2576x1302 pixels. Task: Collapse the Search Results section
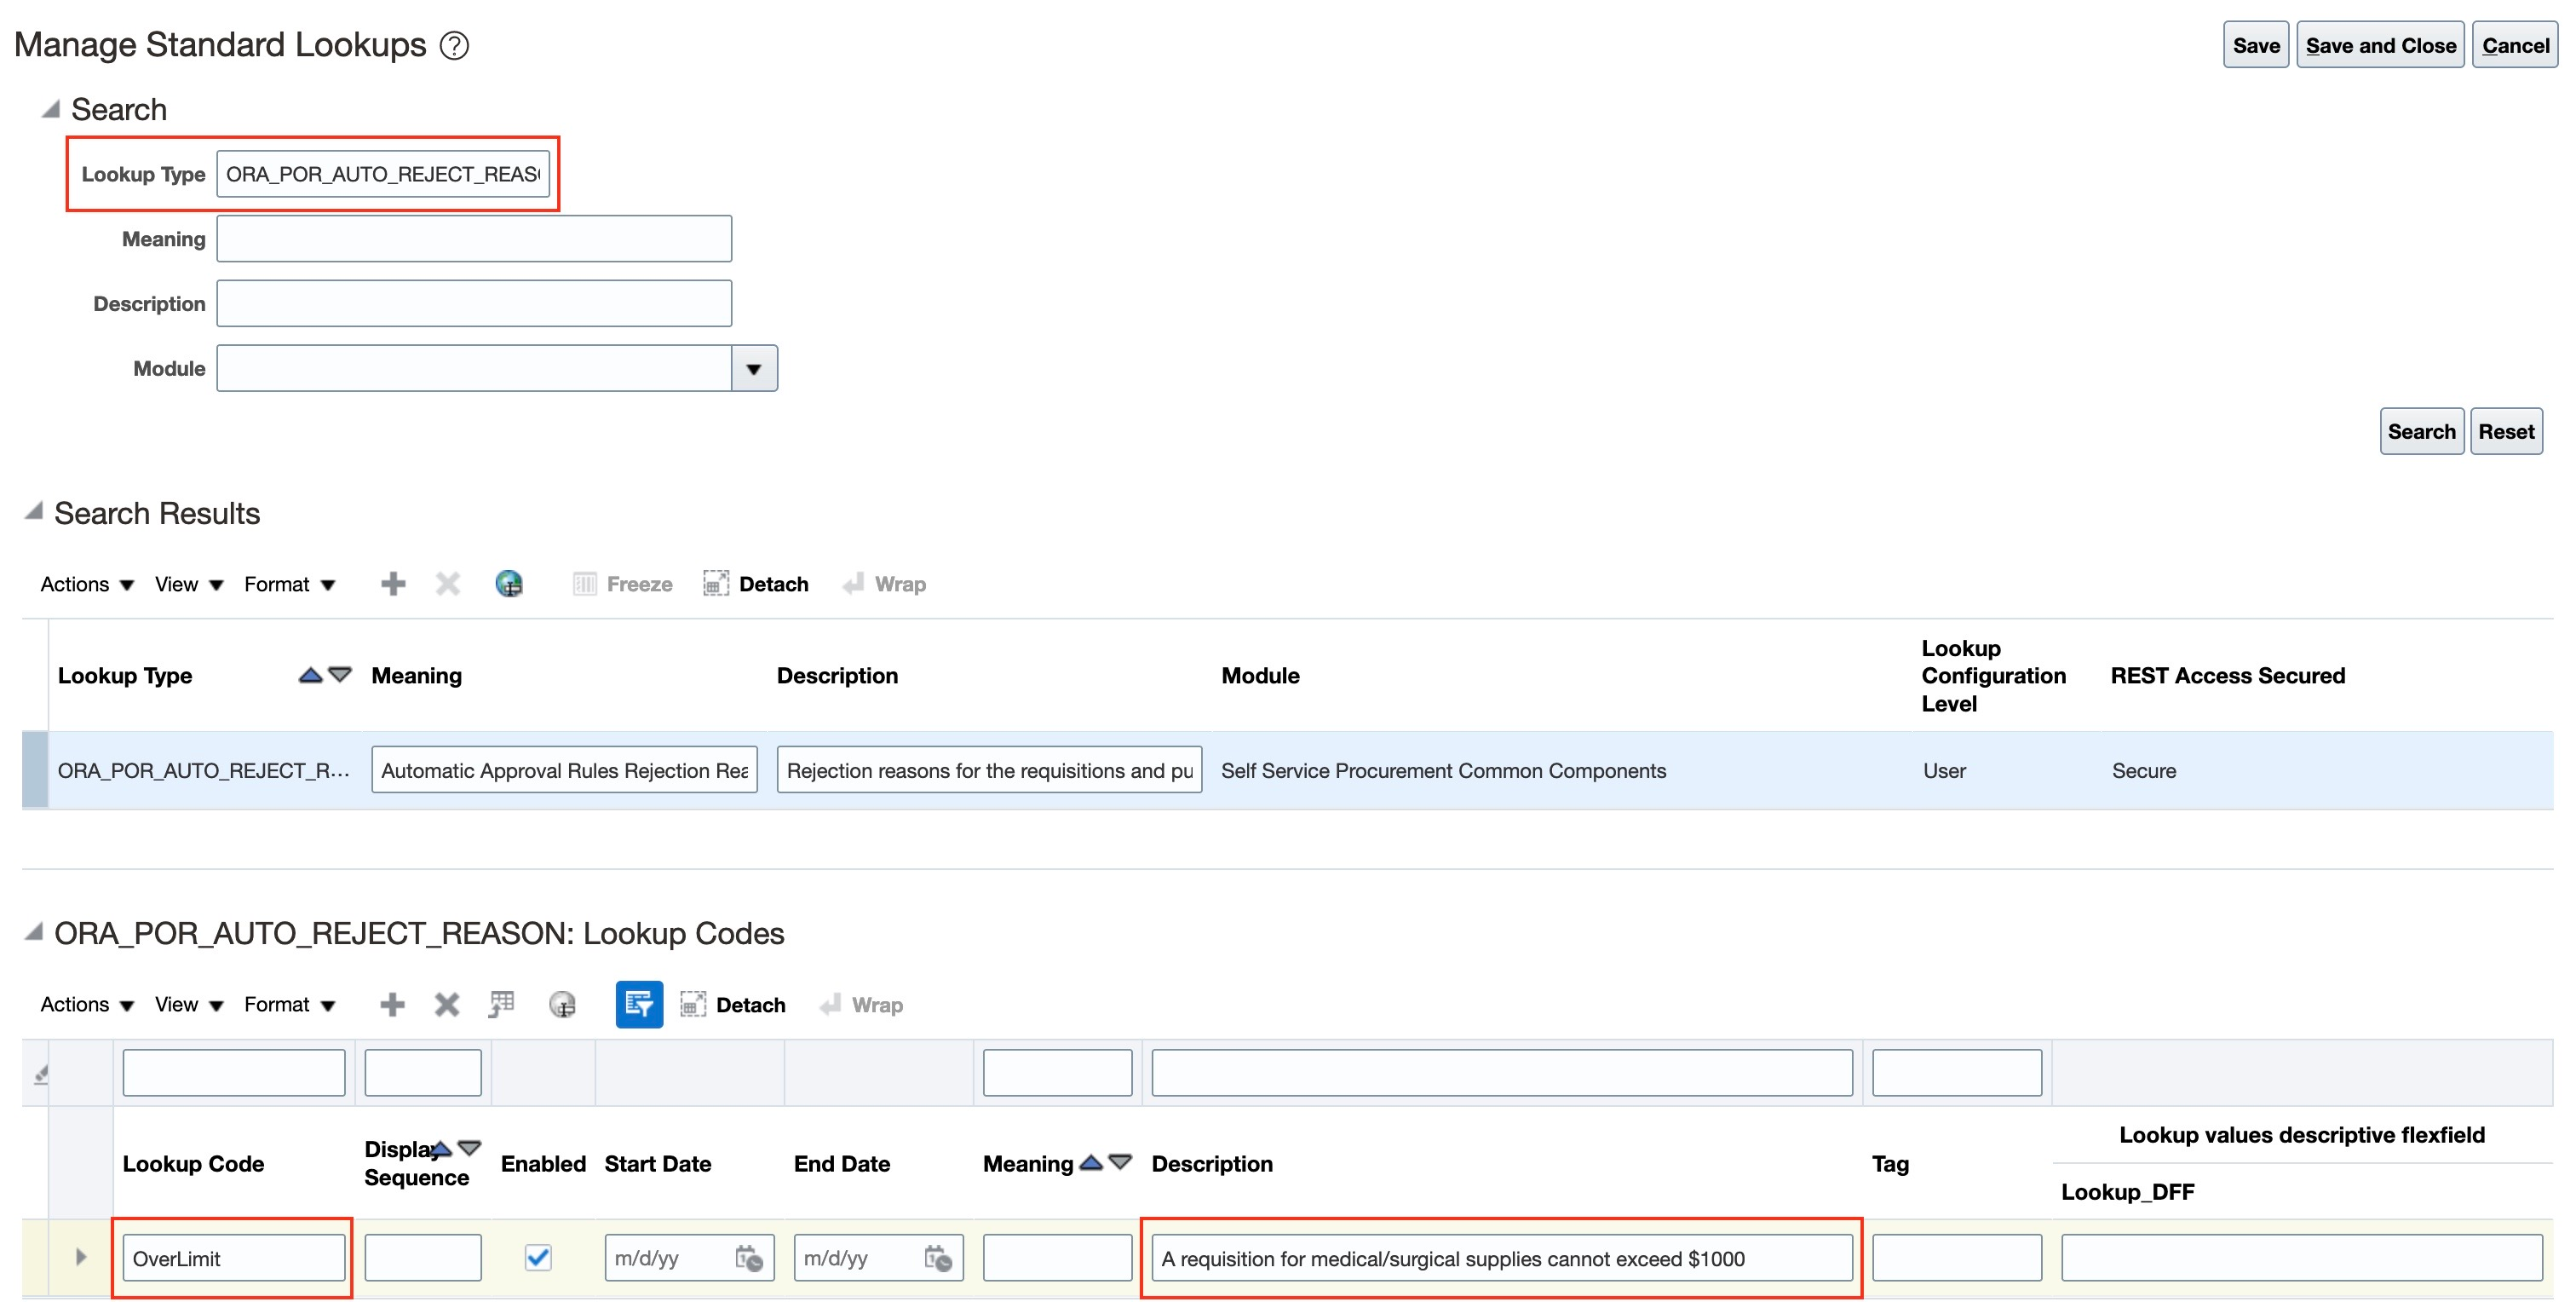coord(34,512)
